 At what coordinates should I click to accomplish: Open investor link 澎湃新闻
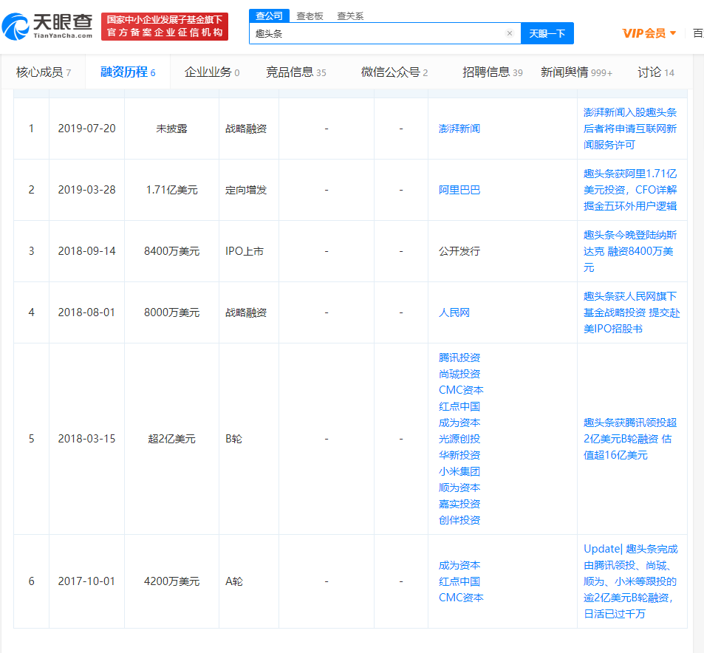pyautogui.click(x=459, y=129)
